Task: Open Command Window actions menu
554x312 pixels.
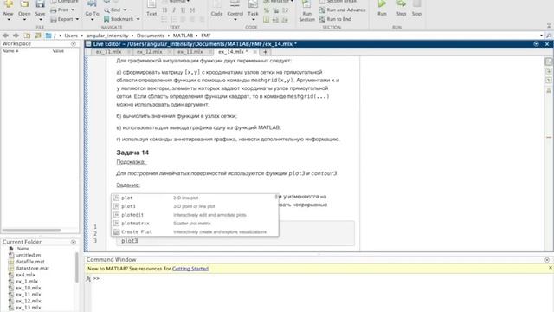Action: (547, 260)
